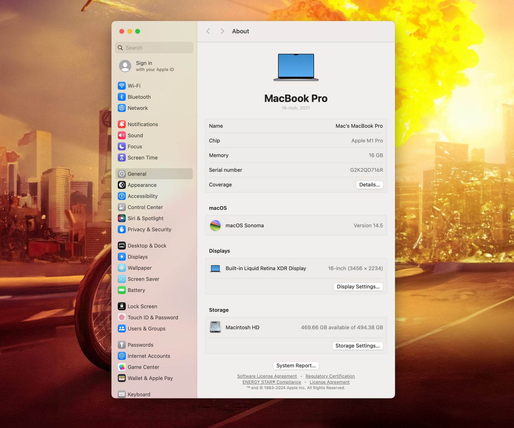Open the Lock Screen padlock icon

click(122, 306)
